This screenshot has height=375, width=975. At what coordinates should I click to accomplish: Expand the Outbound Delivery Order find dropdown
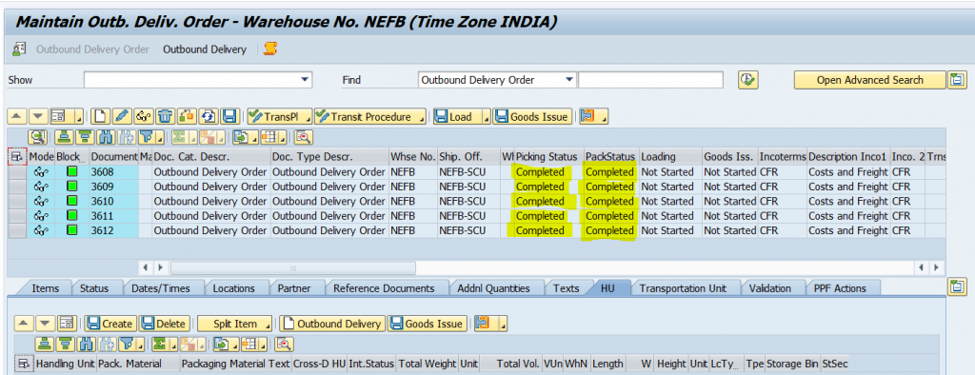569,80
